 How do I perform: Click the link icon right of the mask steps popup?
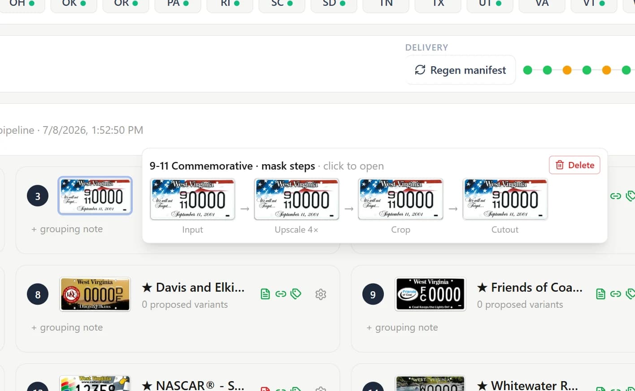click(616, 196)
